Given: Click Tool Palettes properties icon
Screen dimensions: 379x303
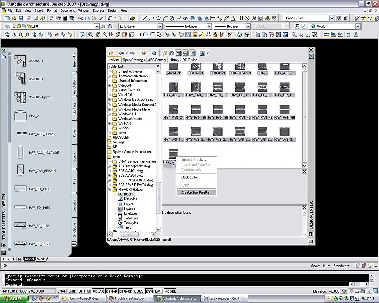Looking at the screenshot, I should pos(4,252).
